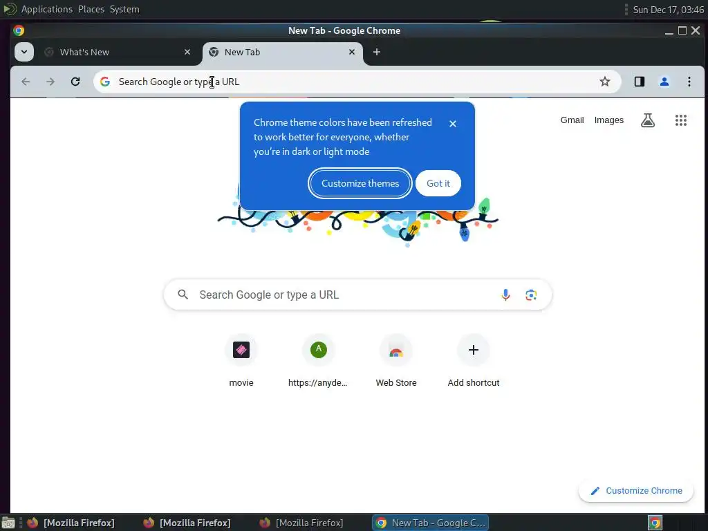Viewport: 708px width, 531px height.
Task: Bookmark this tab with the star icon
Action: point(604,82)
